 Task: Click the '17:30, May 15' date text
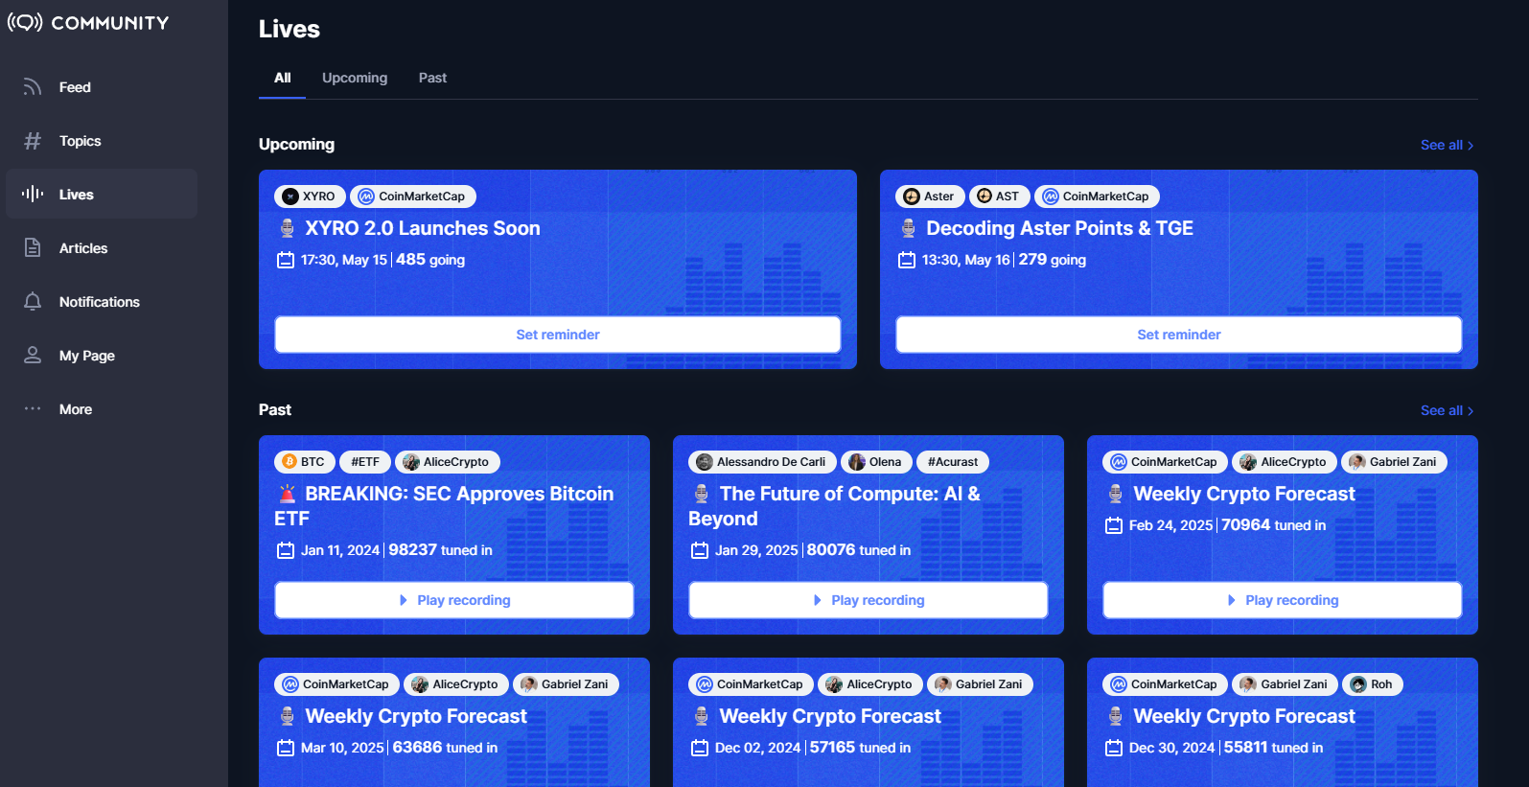(344, 260)
